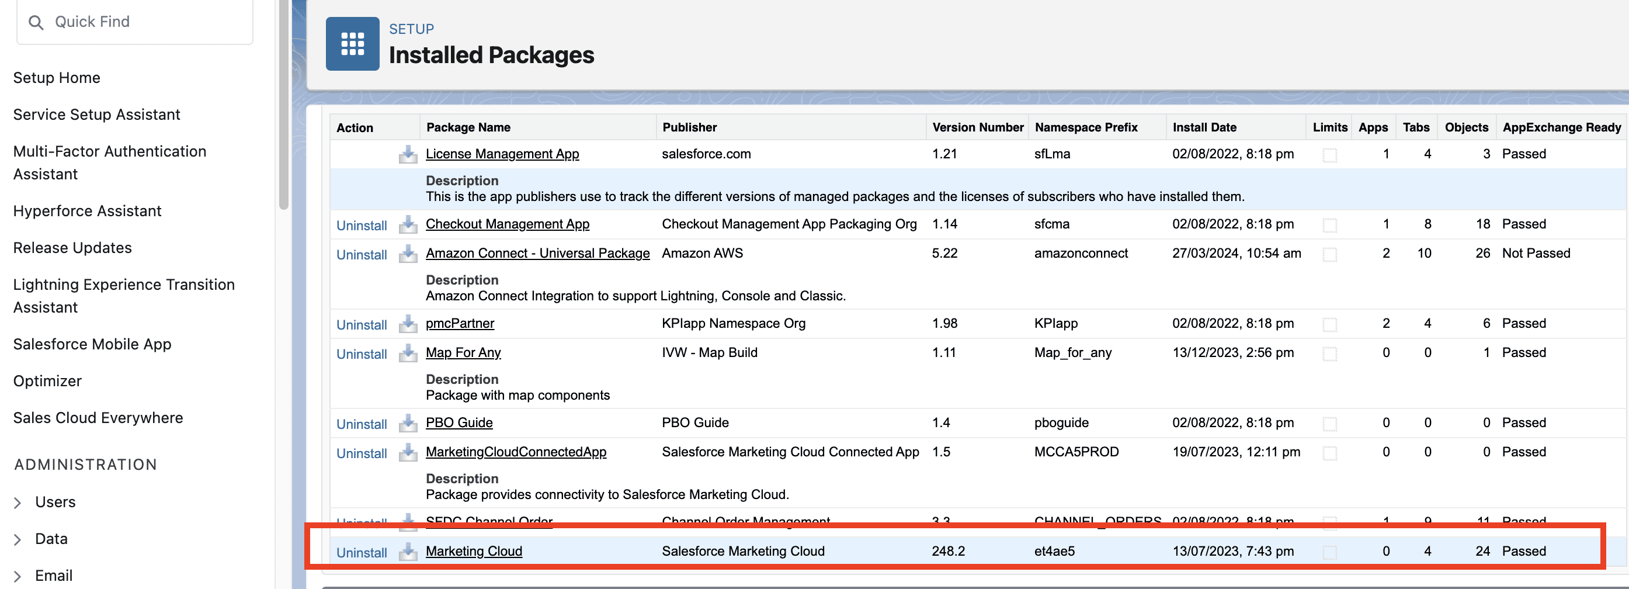Click download icon beside Amazon Connect package
Screen dimensions: 1629x589
pyautogui.click(x=408, y=254)
